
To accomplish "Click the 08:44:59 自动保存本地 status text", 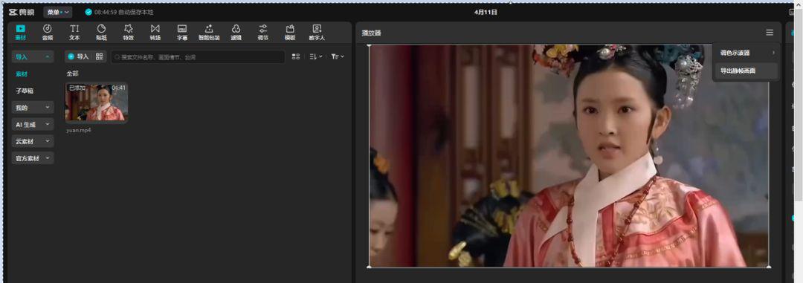I will (123, 12).
